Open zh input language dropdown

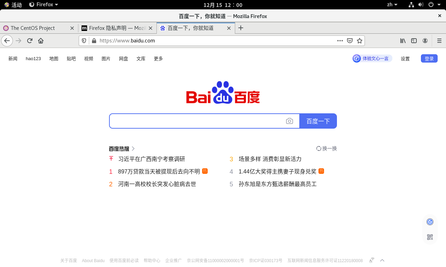392,5
